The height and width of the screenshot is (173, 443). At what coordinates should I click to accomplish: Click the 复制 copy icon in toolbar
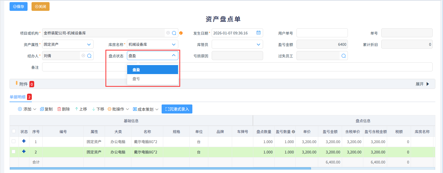[x=42, y=109]
